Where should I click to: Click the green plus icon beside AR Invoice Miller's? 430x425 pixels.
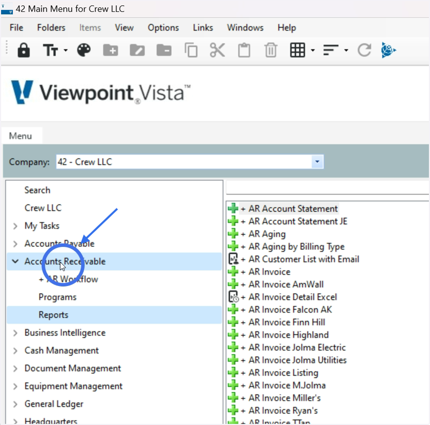click(233, 398)
